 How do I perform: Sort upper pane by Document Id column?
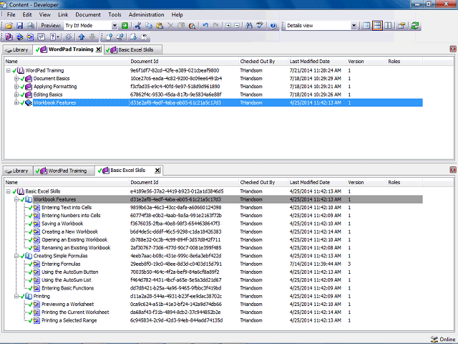pos(184,62)
